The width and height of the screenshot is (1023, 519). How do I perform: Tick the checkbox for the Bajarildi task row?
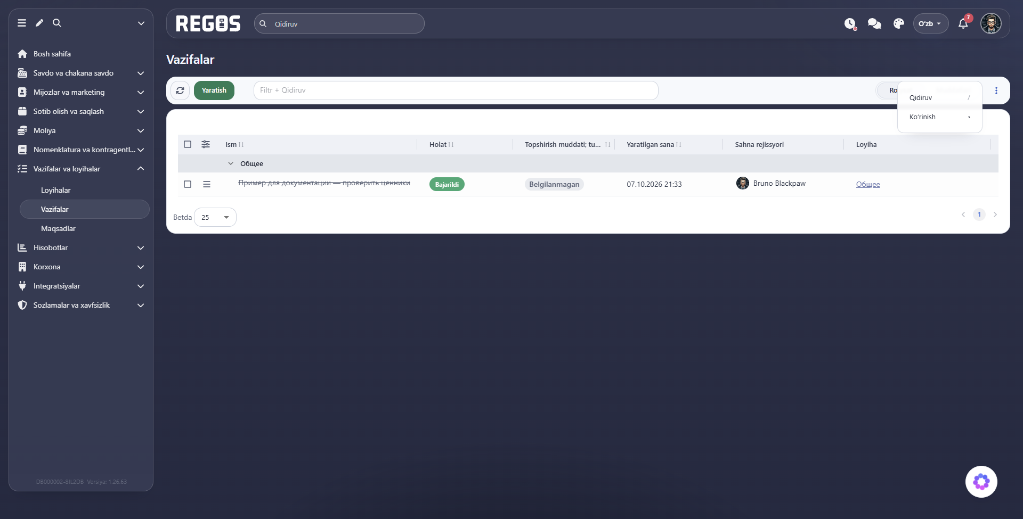(x=188, y=184)
